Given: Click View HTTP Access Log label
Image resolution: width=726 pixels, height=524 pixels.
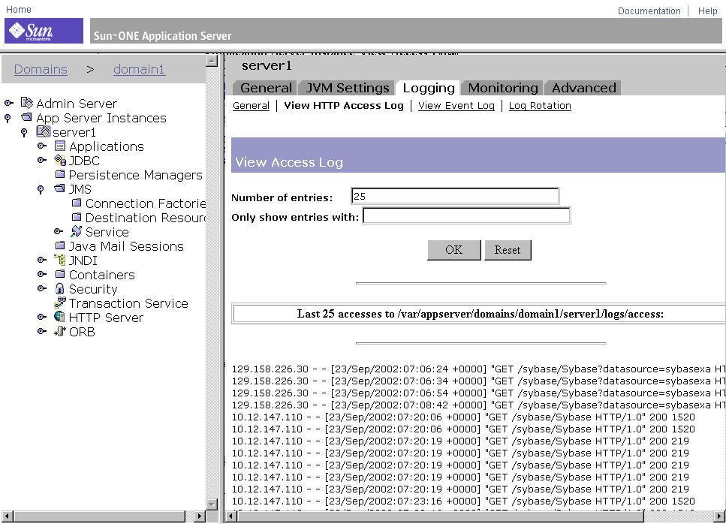Looking at the screenshot, I should coord(344,106).
